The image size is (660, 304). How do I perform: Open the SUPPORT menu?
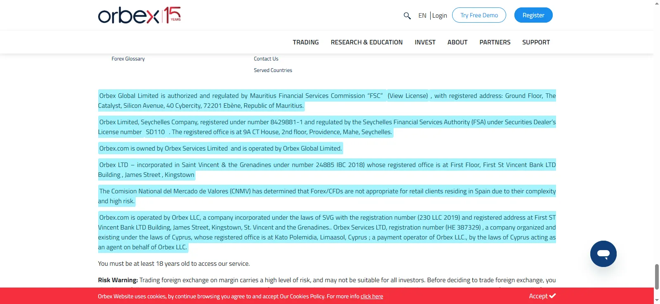point(536,42)
